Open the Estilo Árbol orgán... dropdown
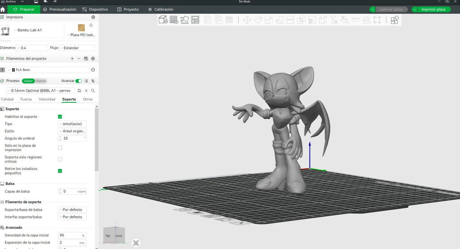 [72, 131]
